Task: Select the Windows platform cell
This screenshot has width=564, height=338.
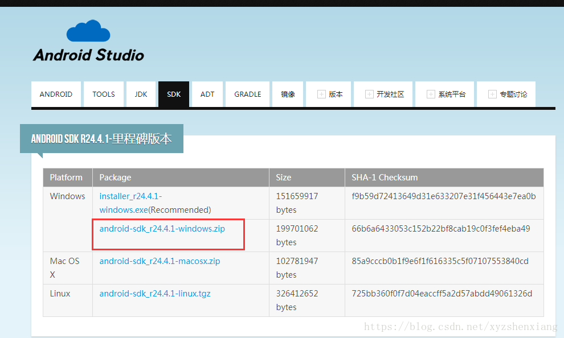Action: point(68,219)
